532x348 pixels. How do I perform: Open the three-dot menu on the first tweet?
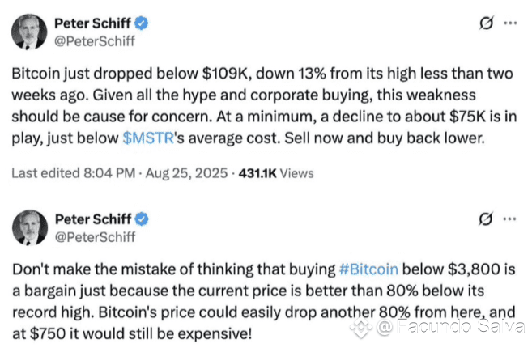pos(510,23)
